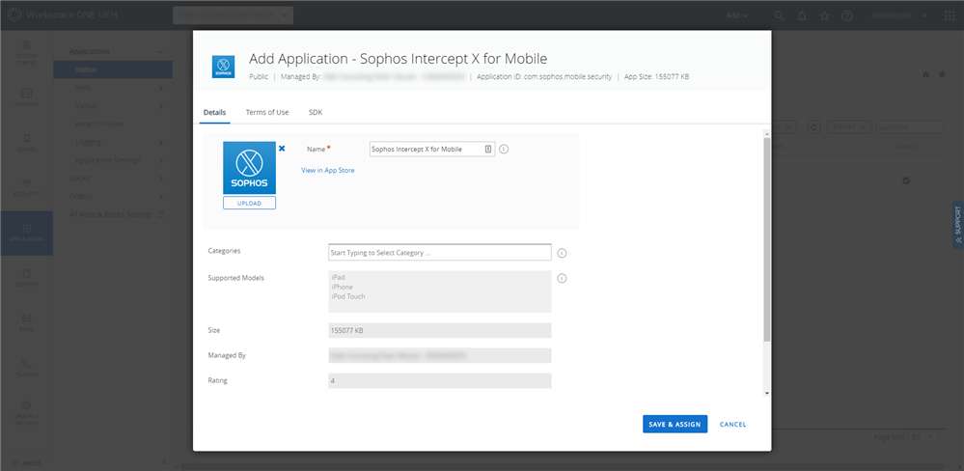Open the search magnifier in top bar

(779, 15)
